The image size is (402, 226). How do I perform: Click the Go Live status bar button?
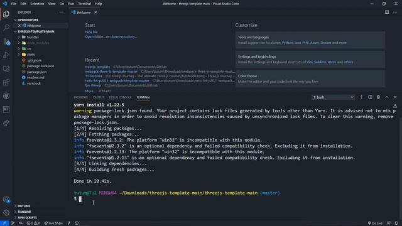pos(375,223)
